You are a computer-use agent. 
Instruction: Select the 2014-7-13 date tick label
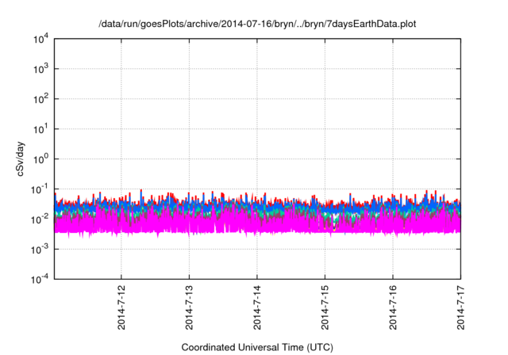(189, 307)
